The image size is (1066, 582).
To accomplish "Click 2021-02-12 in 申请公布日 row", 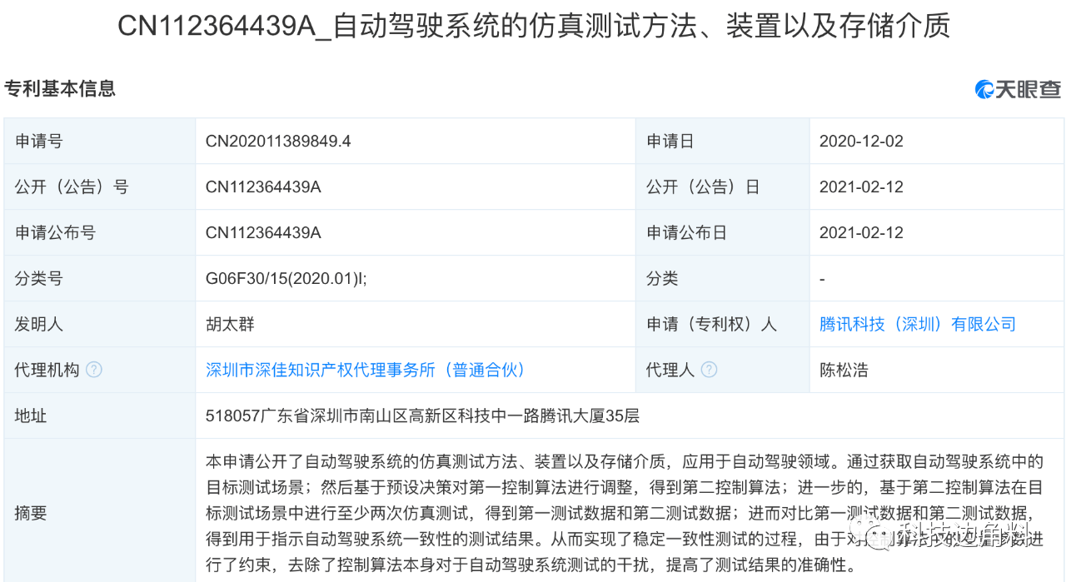I will (x=861, y=232).
